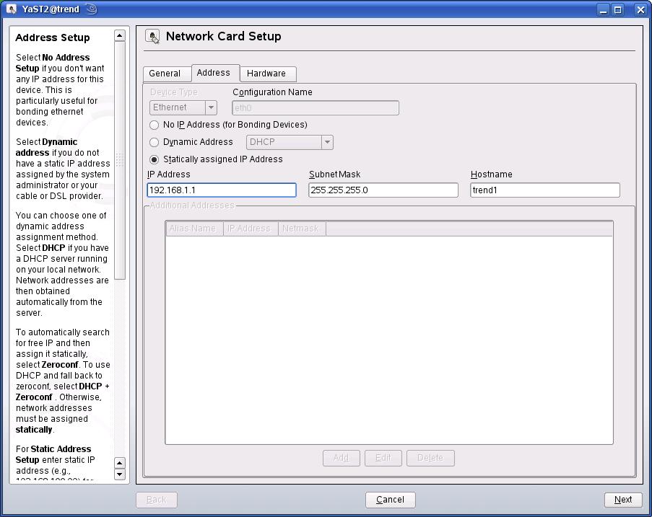Close the YaST2 window
Image resolution: width=652 pixels, height=517 pixels.
coord(640,9)
